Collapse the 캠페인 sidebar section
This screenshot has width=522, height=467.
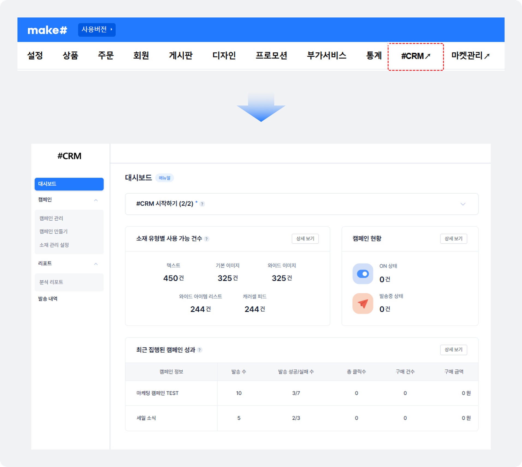96,200
